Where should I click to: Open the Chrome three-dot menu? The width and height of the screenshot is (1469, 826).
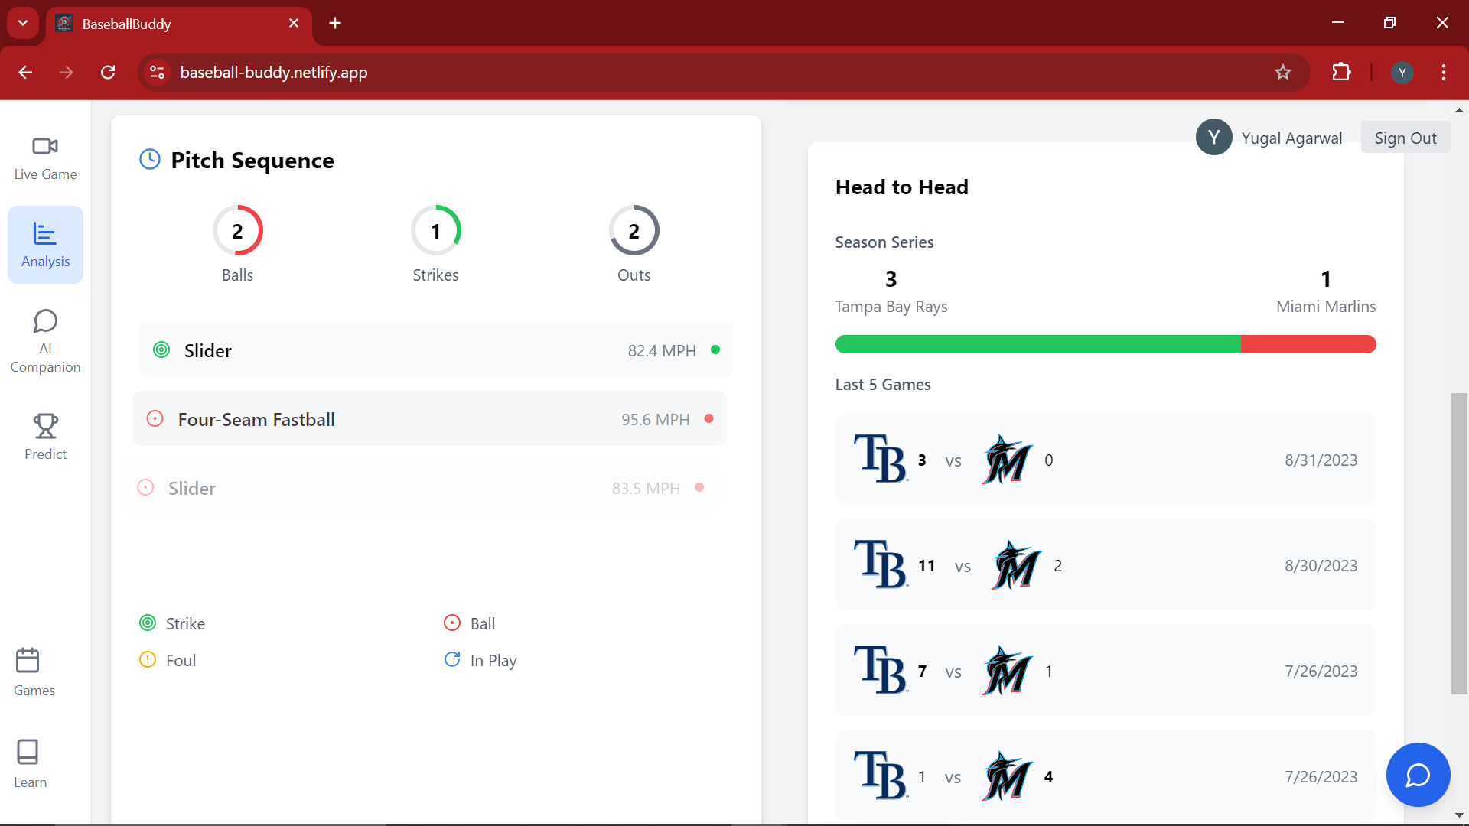(1443, 72)
